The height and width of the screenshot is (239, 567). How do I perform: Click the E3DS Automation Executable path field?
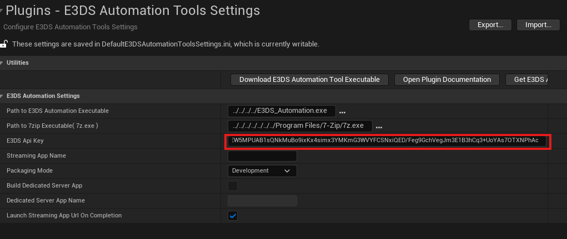pyautogui.click(x=282, y=111)
